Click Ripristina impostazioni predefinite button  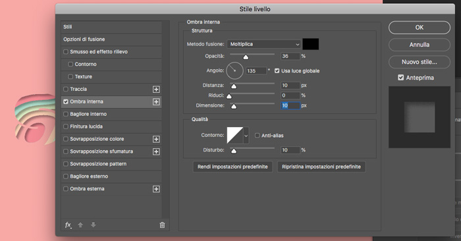click(x=321, y=167)
